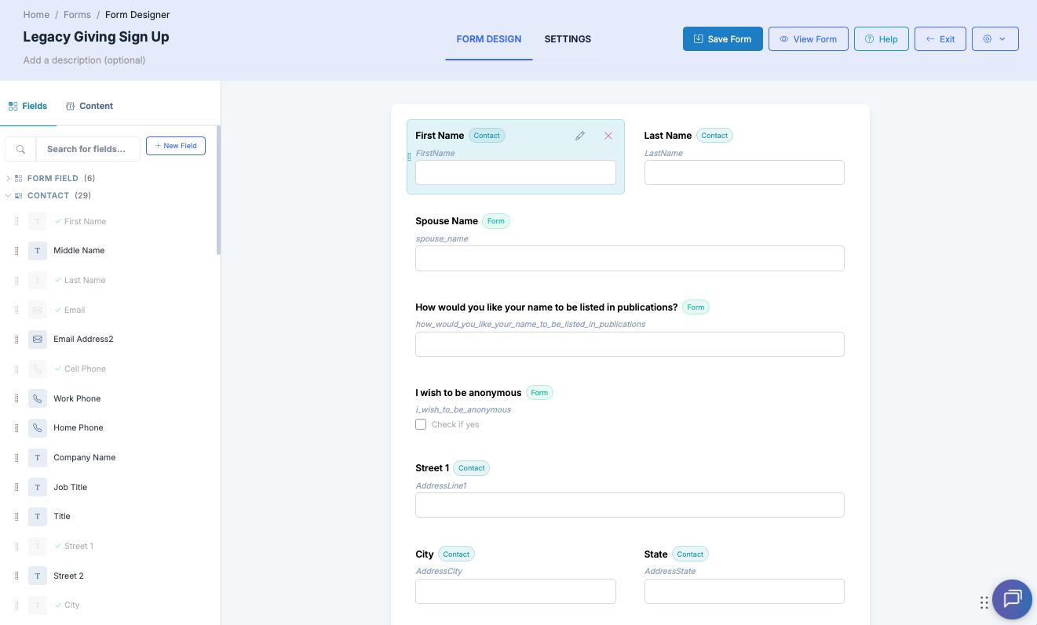Click the Save Form button
The width and height of the screenshot is (1037, 625).
point(723,39)
